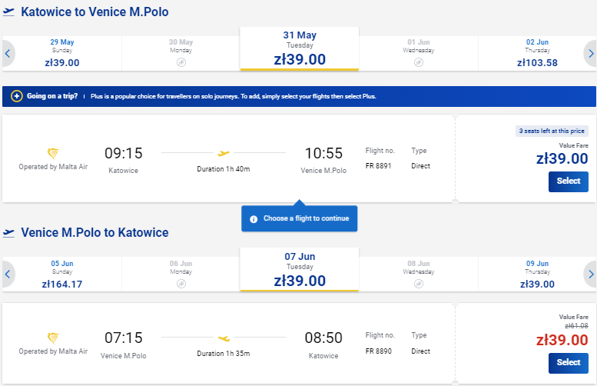This screenshot has width=597, height=386.
Task: Click the Direct type on flight FR 8890
Action: (x=420, y=351)
